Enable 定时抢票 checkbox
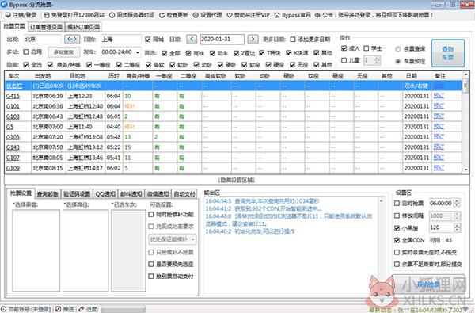 (397, 203)
